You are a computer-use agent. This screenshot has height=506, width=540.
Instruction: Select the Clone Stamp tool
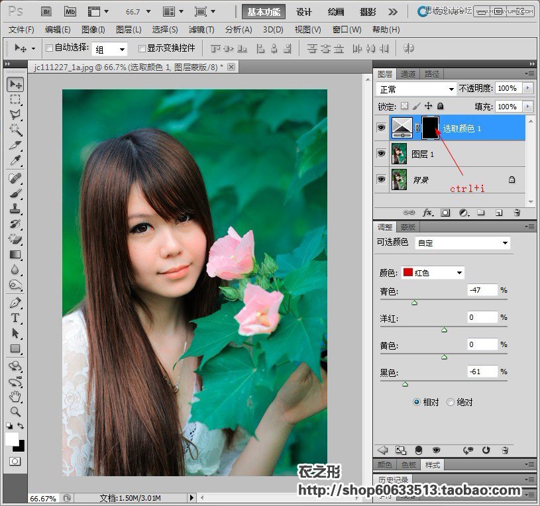(15, 208)
